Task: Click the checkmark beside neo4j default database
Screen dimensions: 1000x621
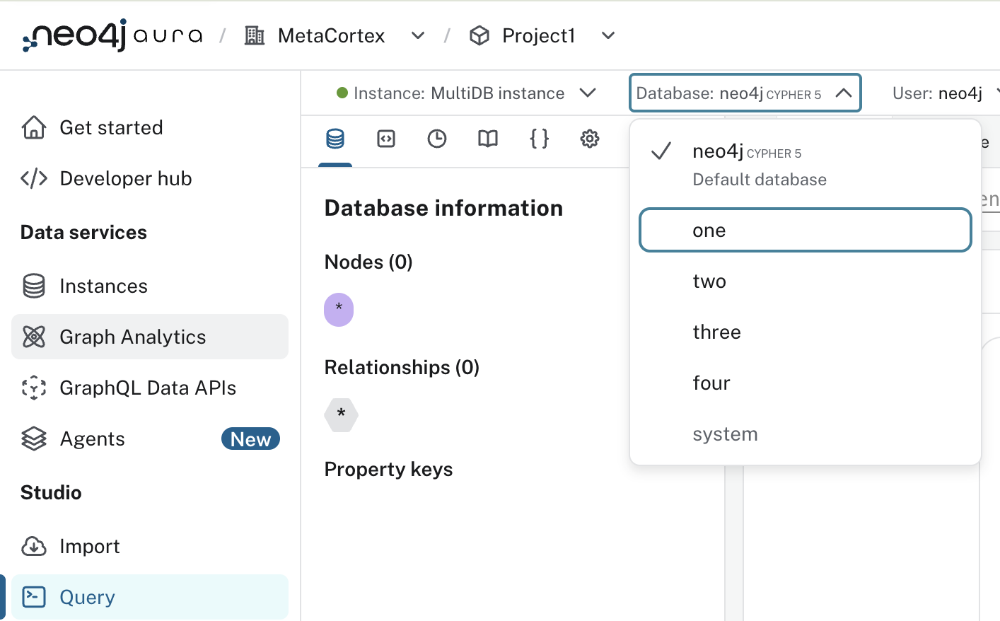Action: pyautogui.click(x=661, y=151)
